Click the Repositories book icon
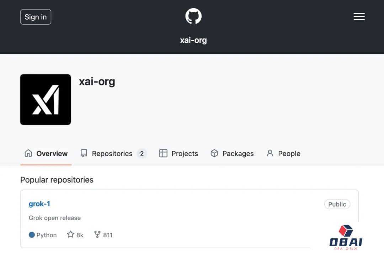384x254 pixels. click(x=84, y=153)
